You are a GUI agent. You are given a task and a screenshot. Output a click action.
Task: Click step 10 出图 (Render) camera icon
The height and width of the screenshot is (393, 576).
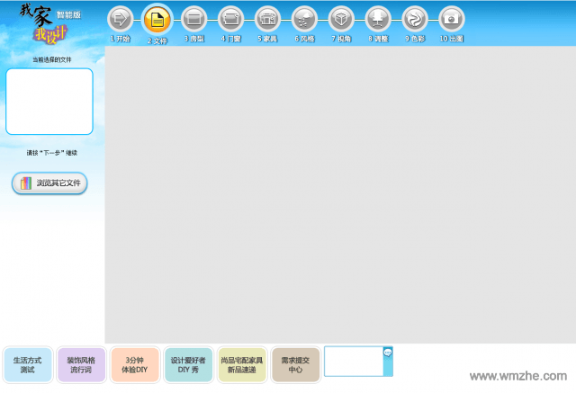[451, 19]
